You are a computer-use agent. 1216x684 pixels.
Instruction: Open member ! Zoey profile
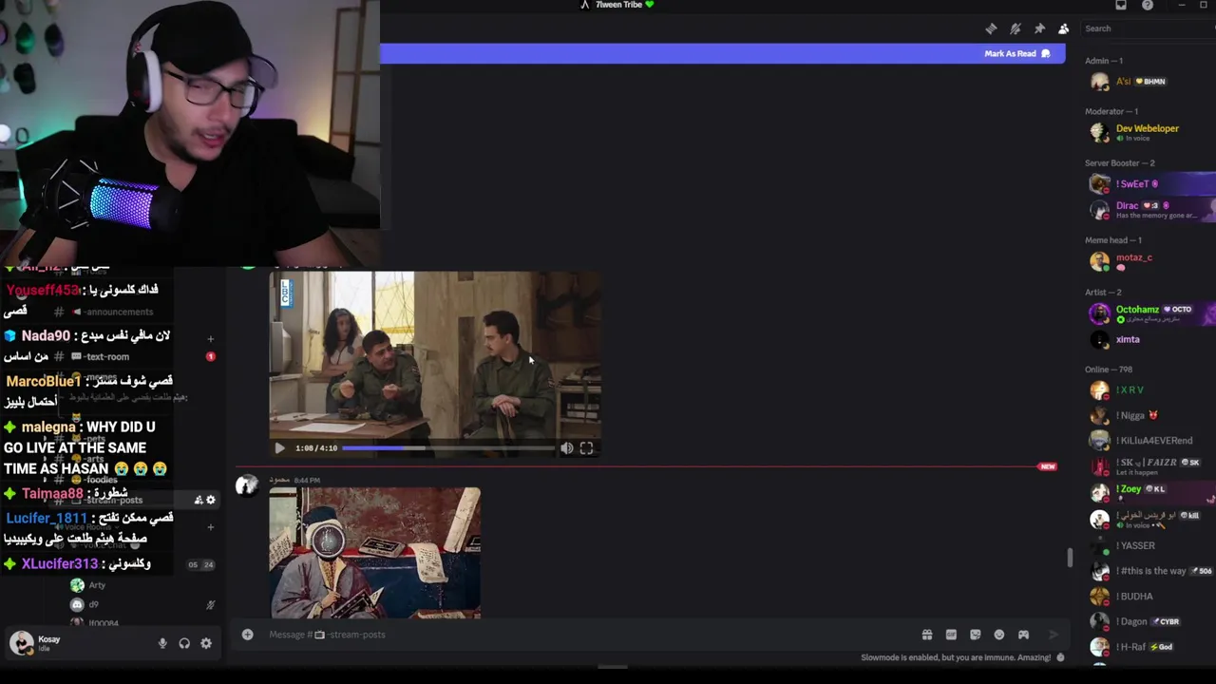[1129, 492]
